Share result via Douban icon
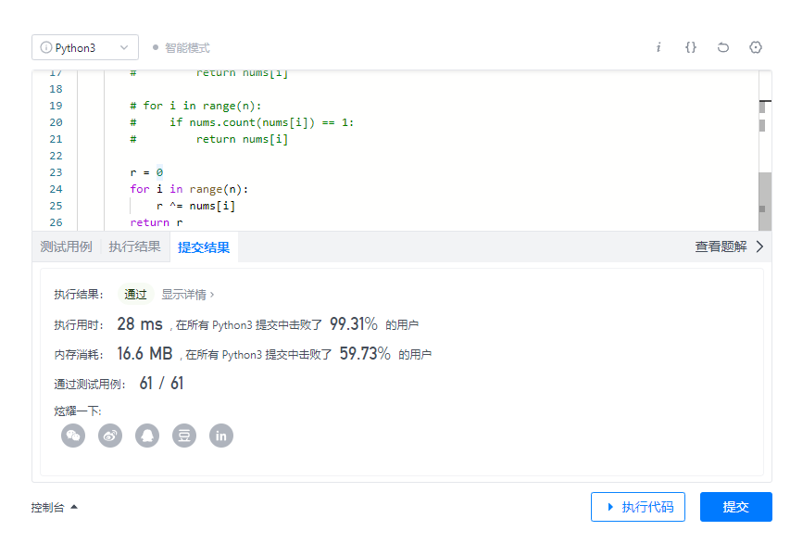Image resolution: width=790 pixels, height=556 pixels. [184, 436]
